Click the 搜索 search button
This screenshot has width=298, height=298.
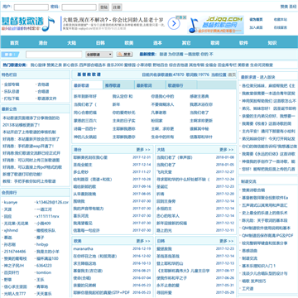124,55
